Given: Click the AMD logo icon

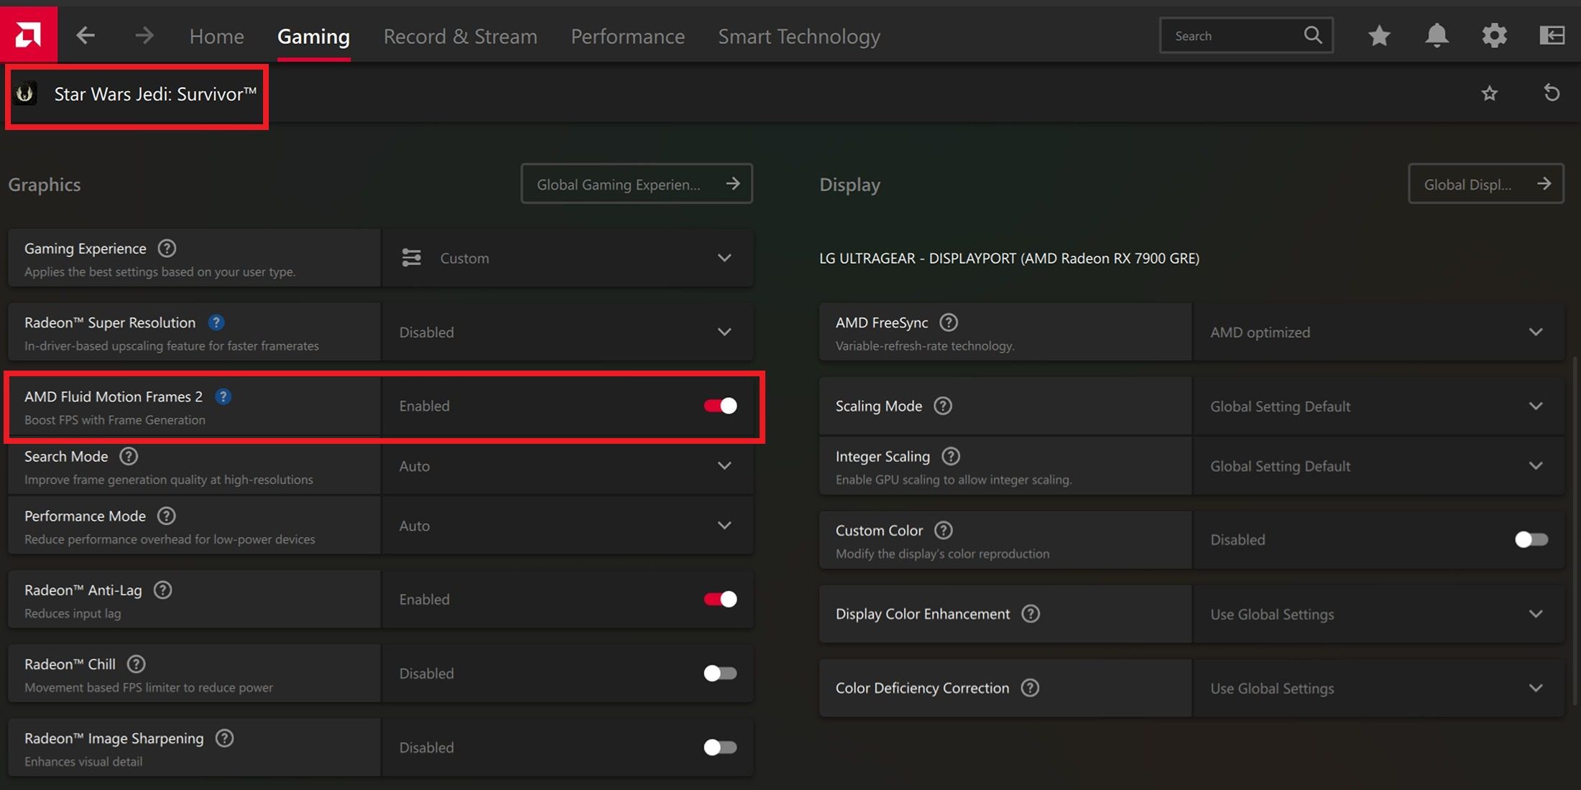Looking at the screenshot, I should [x=29, y=34].
